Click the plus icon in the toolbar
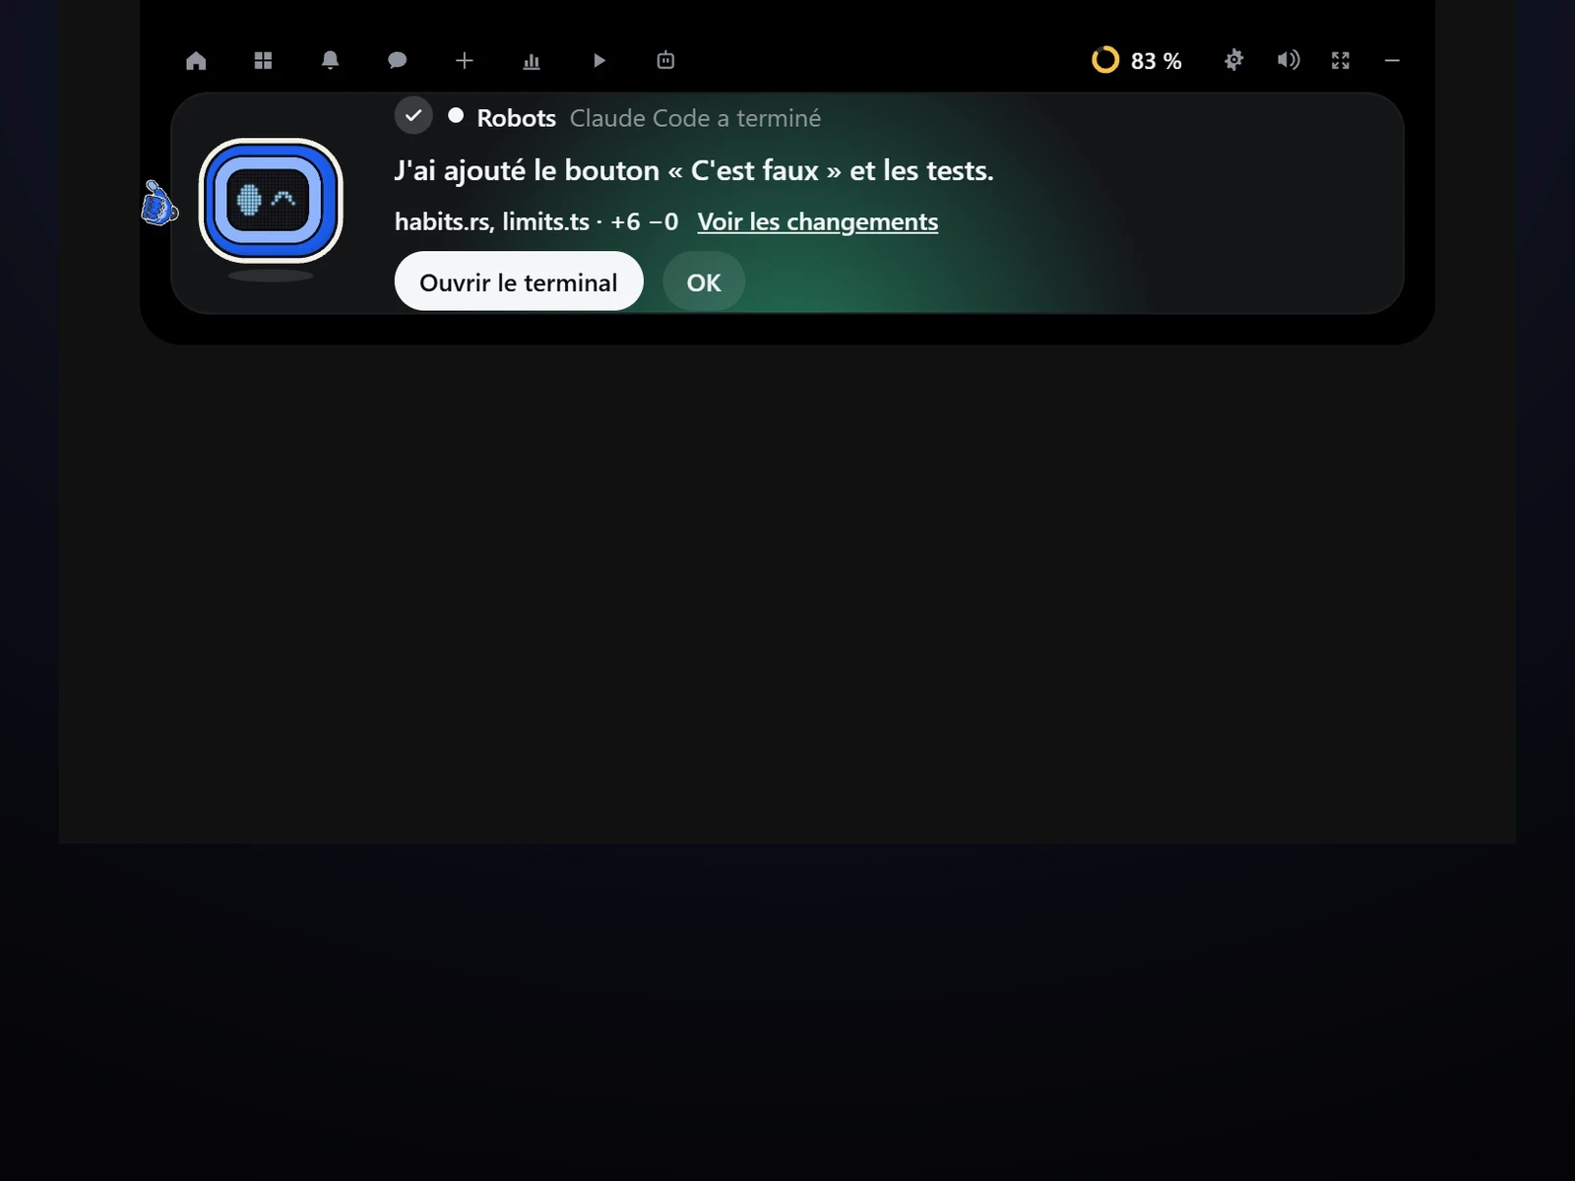Screen dimensions: 1575x1181 pyautogui.click(x=465, y=61)
